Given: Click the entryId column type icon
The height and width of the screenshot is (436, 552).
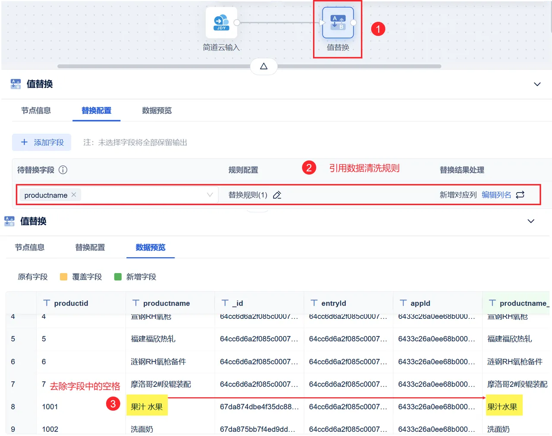Looking at the screenshot, I should 314,303.
